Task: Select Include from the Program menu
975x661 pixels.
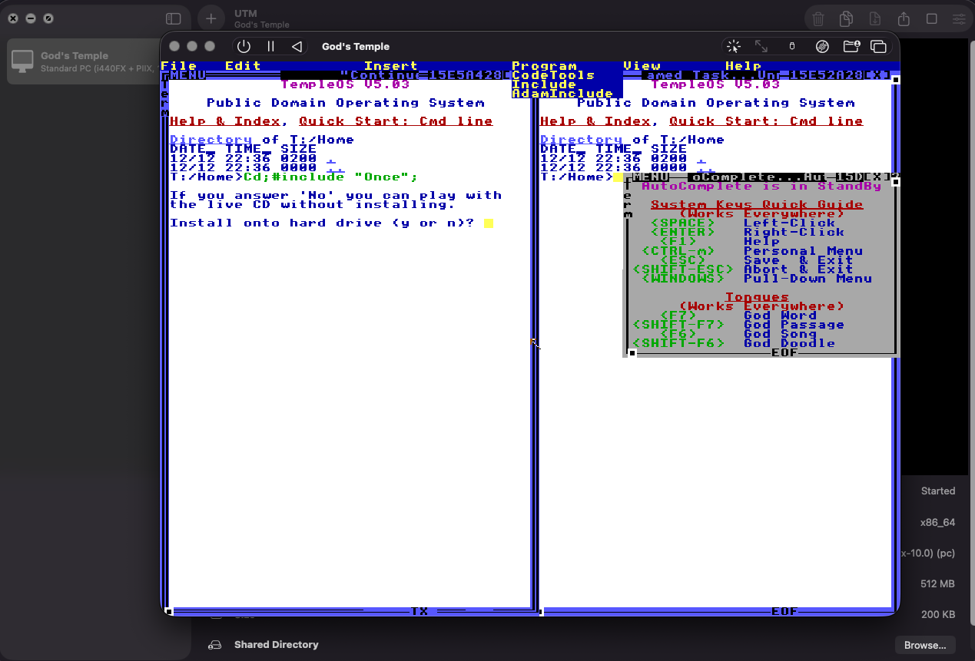Action: (543, 84)
